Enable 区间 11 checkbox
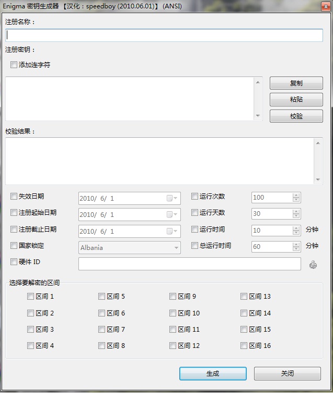333x393 pixels. click(173, 330)
